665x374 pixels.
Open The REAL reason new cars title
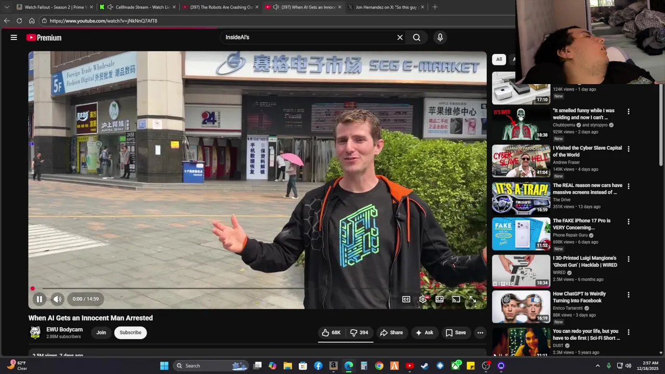tap(588, 189)
